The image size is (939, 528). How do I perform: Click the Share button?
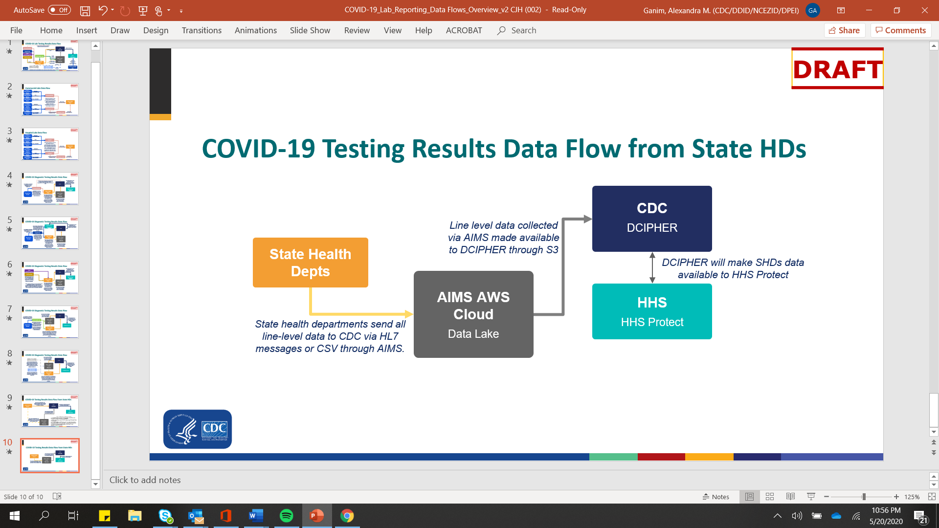tap(845, 30)
